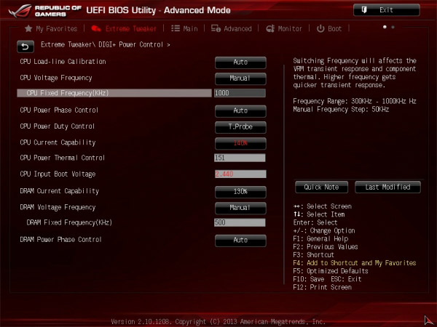
Task: Select the DRAM Power Phase Control label
Action: (x=60, y=239)
